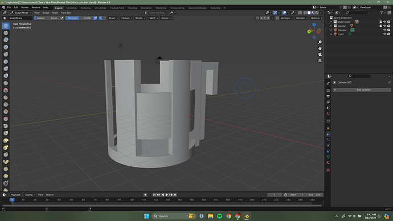Viewport: 393px width, 221px height.
Task: Open the Particles properties tab
Action: point(328,140)
